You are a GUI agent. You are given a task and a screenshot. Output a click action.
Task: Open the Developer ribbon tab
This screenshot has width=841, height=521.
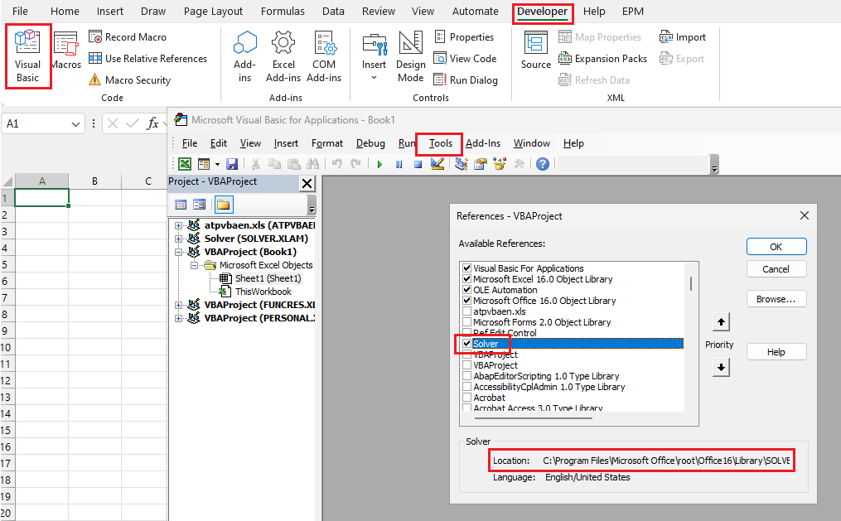click(x=542, y=12)
